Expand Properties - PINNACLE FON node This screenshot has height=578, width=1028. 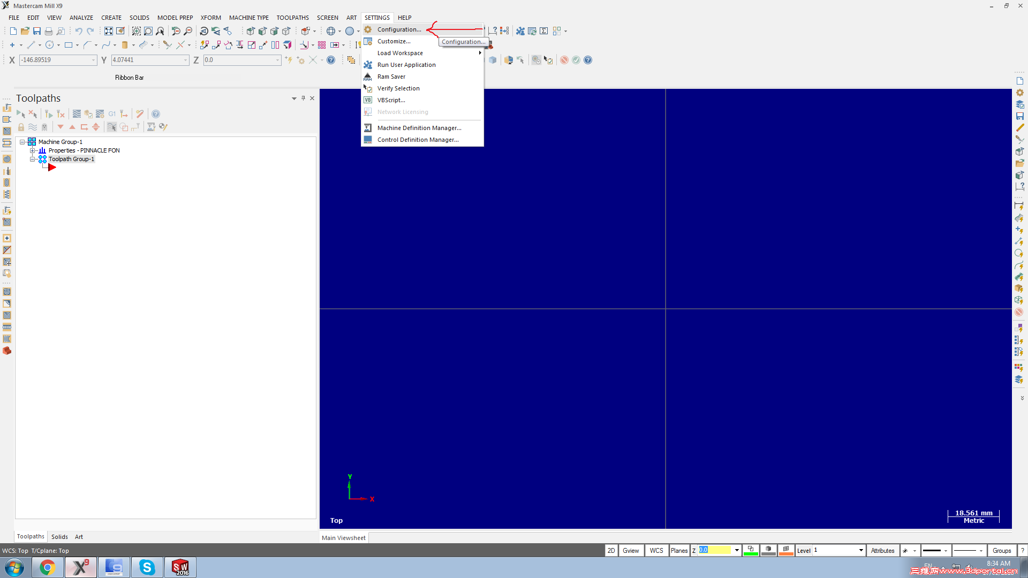32,150
